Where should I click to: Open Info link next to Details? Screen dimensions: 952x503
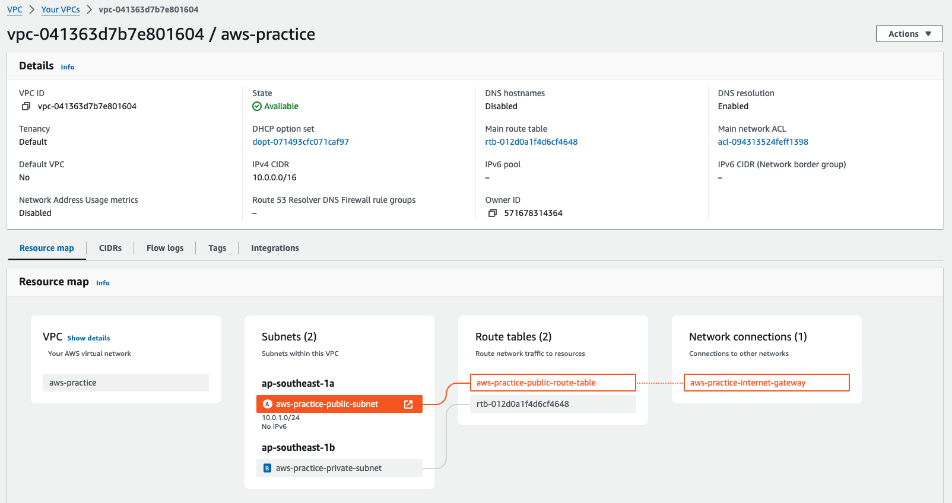(68, 67)
